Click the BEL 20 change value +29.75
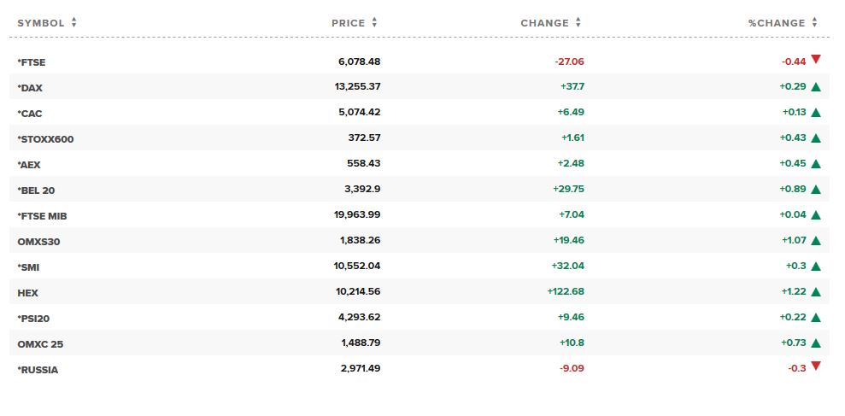 (568, 189)
